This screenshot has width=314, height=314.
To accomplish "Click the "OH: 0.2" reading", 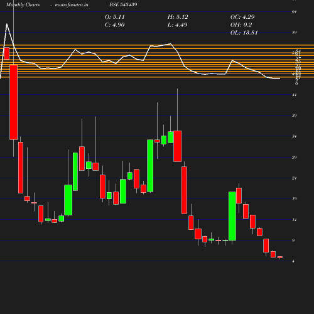I will tap(241, 25).
